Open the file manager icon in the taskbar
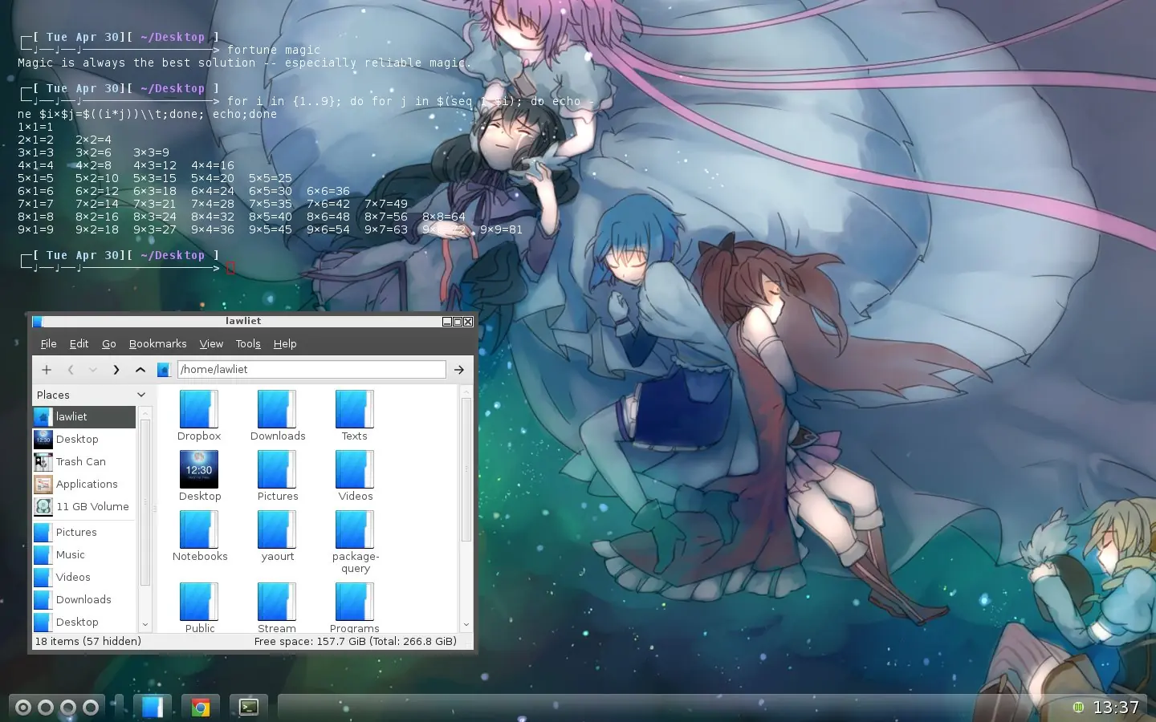This screenshot has width=1156, height=722. click(153, 707)
